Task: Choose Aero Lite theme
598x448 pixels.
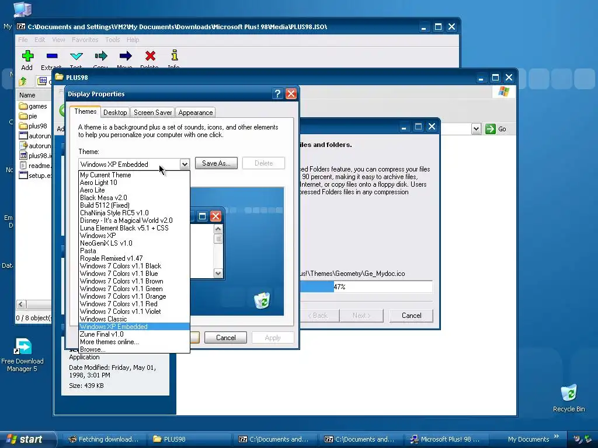Action: (134, 190)
